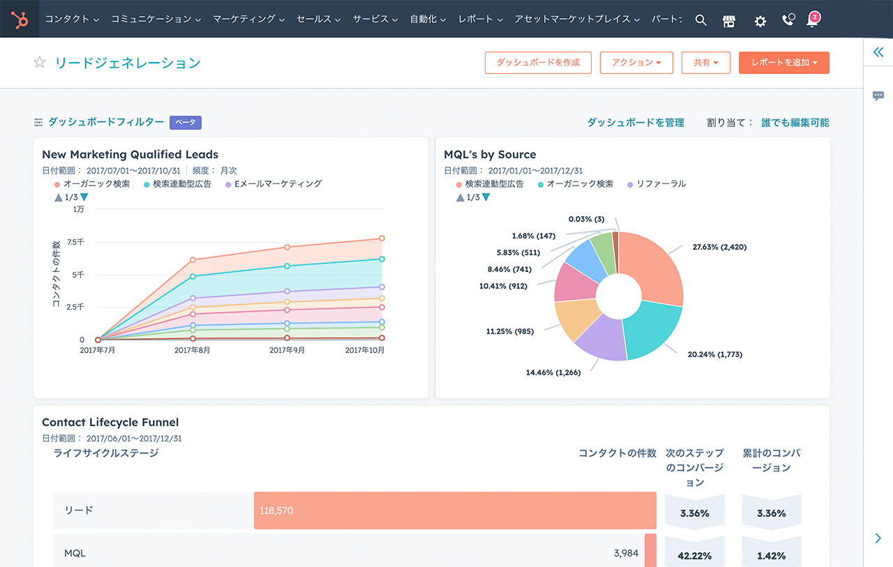The width and height of the screenshot is (893, 567).
Task: Open the 共有 dropdown
Action: (x=705, y=63)
